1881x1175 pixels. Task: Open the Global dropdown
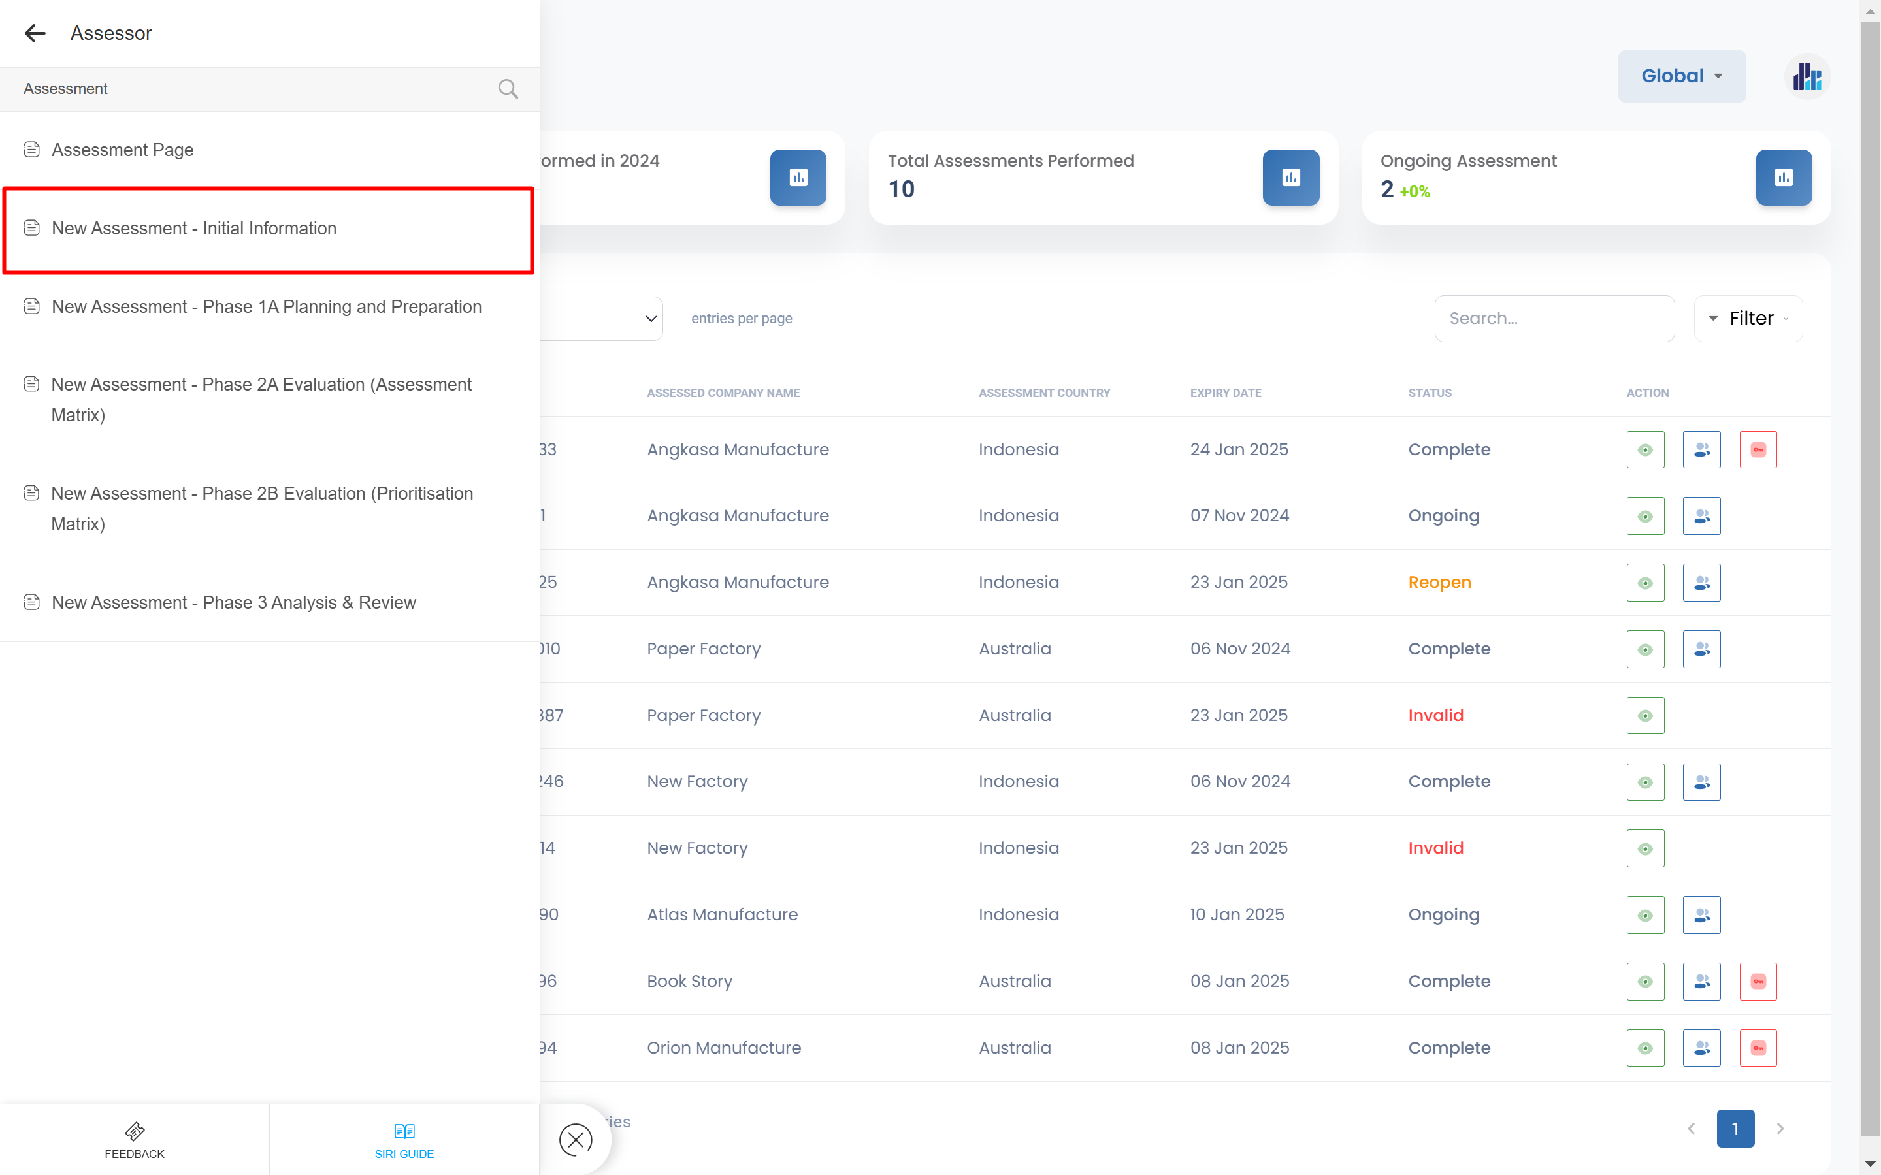(1681, 76)
